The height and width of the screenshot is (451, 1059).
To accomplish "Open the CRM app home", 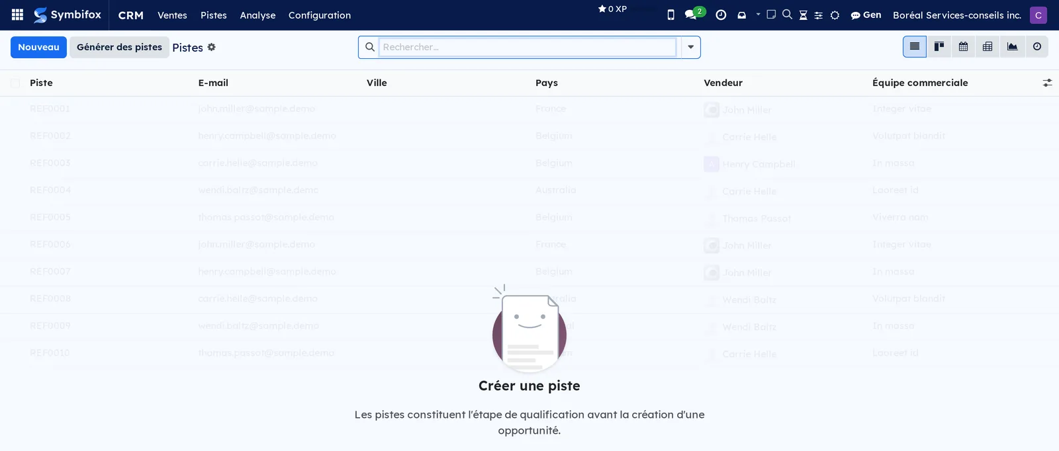I will [131, 15].
